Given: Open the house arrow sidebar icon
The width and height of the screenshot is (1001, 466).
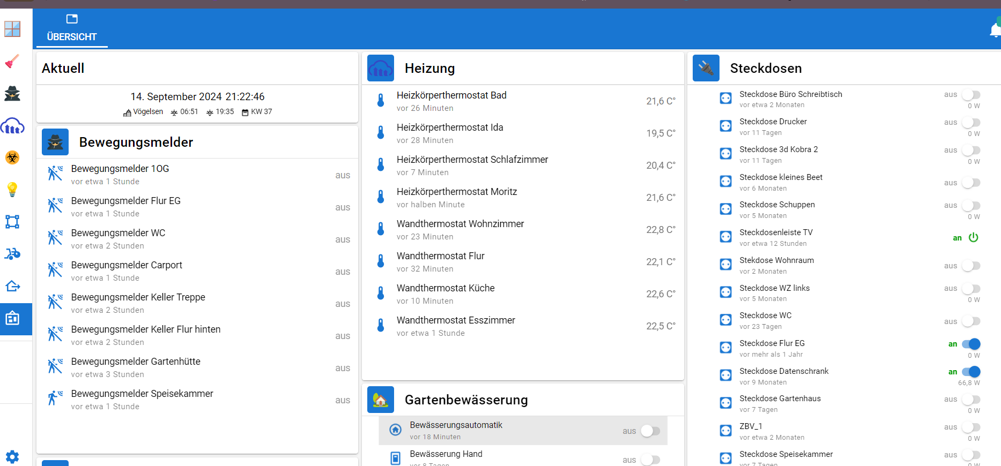Looking at the screenshot, I should coord(12,286).
